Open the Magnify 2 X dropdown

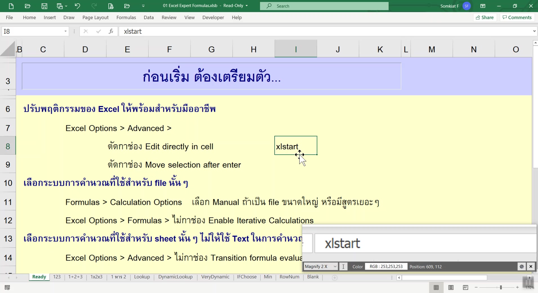coord(320,267)
